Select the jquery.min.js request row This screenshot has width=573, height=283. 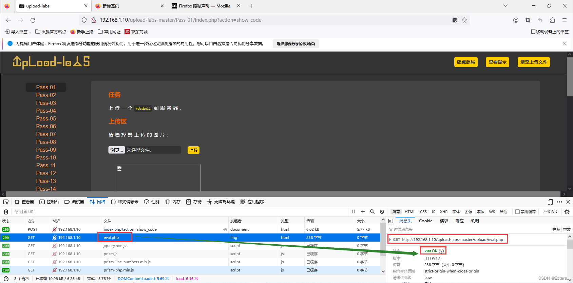(191, 246)
